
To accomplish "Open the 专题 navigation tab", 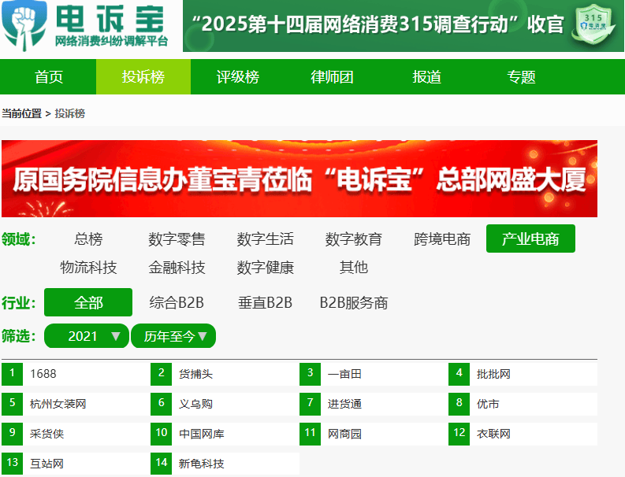I will coord(521,77).
